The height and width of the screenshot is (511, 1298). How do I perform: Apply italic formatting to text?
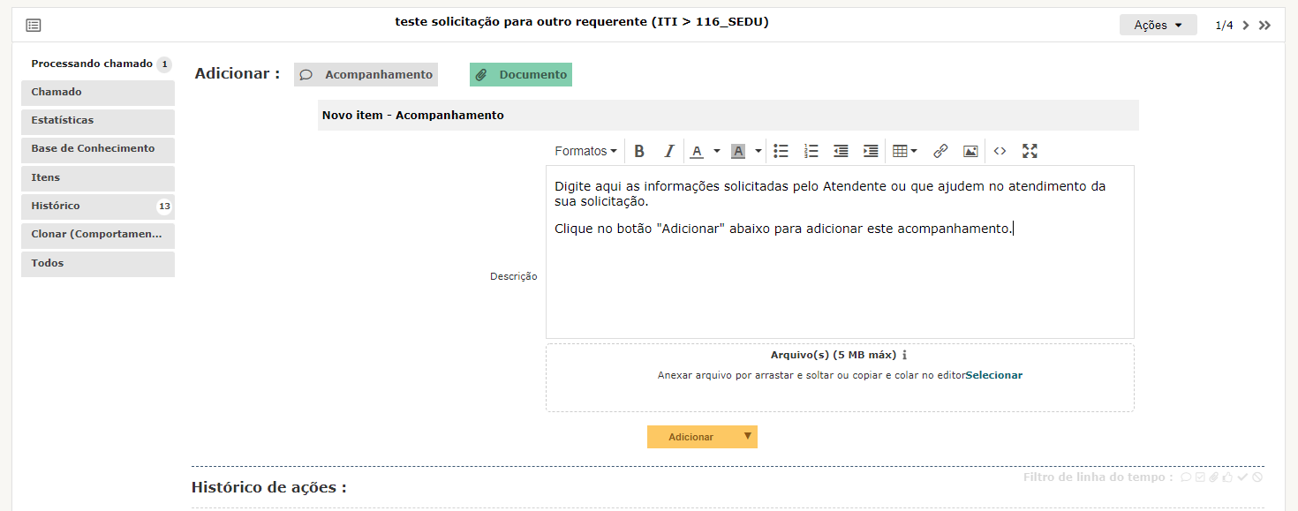coord(668,151)
